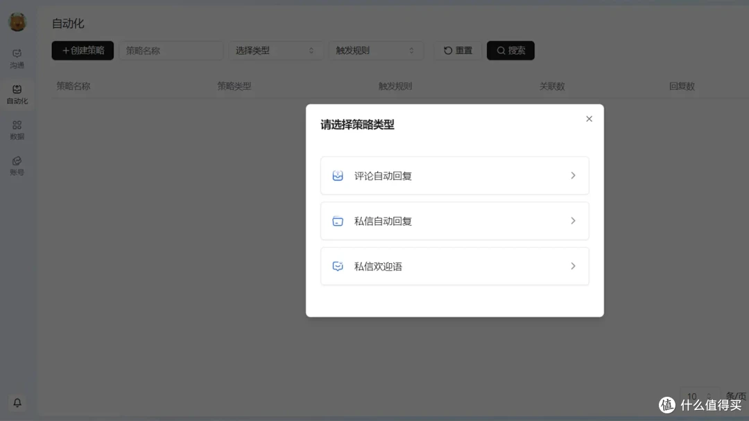The width and height of the screenshot is (749, 421).
Task: Click the 请选择策略类型 dialog title
Action: [357, 125]
